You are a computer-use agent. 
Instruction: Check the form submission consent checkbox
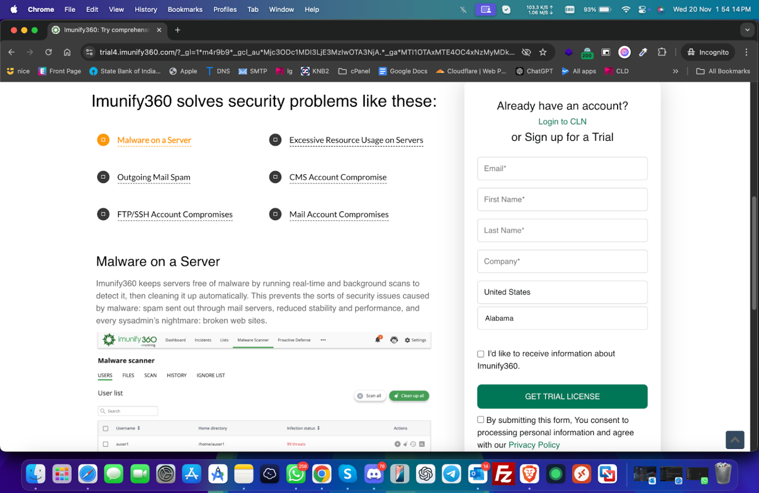[x=480, y=419]
